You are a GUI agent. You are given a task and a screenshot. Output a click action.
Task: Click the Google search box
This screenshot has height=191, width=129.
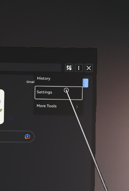click(17, 136)
